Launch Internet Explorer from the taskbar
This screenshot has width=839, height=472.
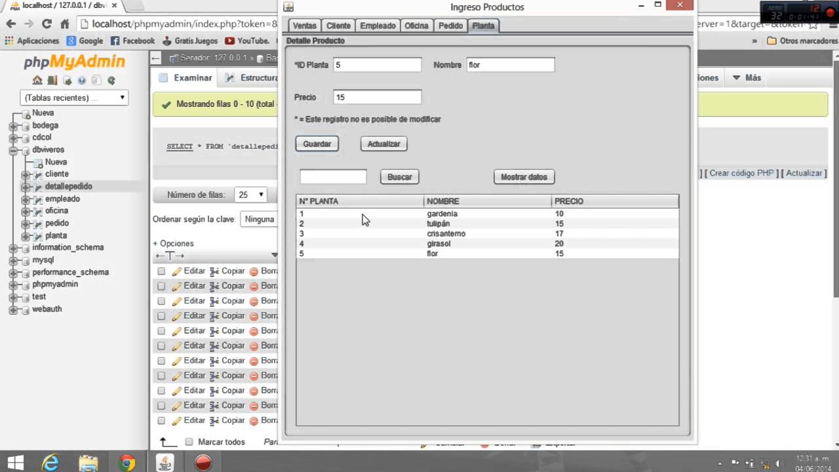(x=50, y=462)
